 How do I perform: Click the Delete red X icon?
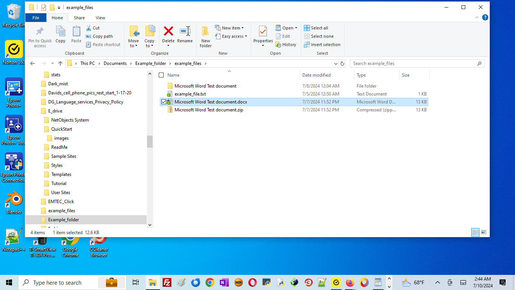coord(168,32)
